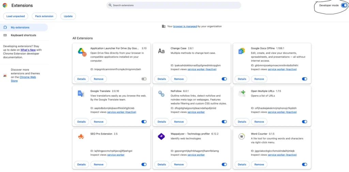Inspect Open Multiple URLs service worker
The width and height of the screenshot is (349, 172).
coord(282,112)
